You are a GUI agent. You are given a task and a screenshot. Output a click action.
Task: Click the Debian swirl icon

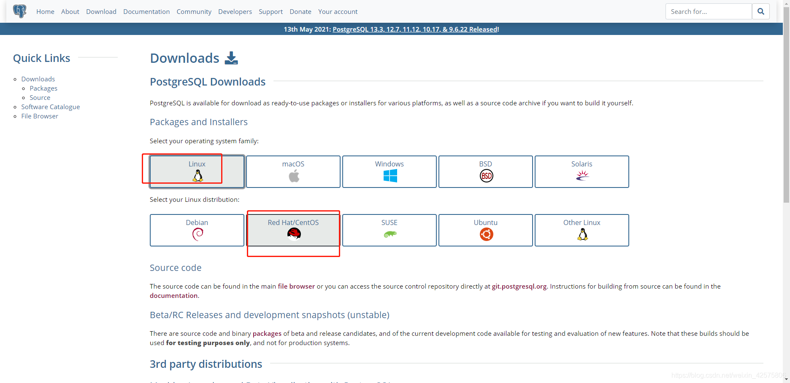197,234
